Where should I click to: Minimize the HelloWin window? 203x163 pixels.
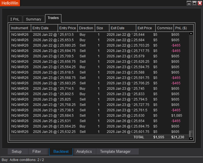click(x=189, y=3)
